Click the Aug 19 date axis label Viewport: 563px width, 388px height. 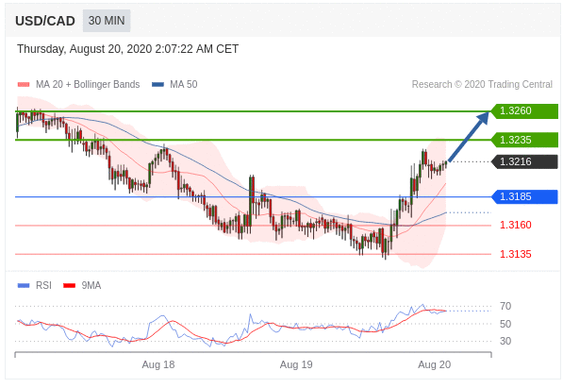tap(296, 364)
